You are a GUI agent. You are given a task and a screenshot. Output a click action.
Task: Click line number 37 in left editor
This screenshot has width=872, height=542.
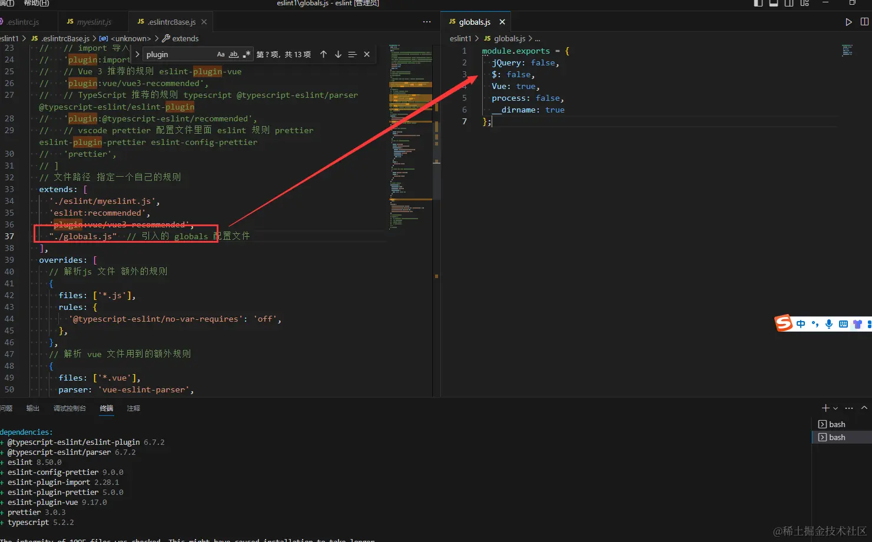point(9,236)
